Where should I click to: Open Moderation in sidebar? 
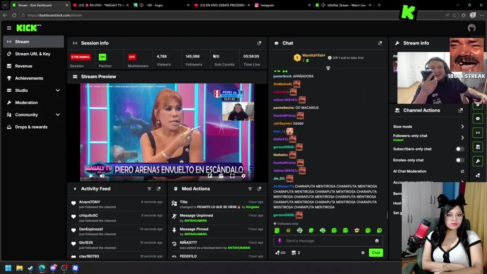click(33, 103)
